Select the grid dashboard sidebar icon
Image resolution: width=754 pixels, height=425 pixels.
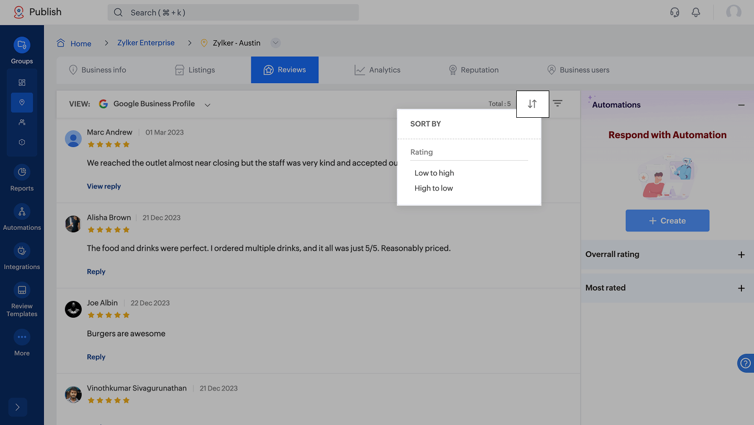[x=22, y=83]
